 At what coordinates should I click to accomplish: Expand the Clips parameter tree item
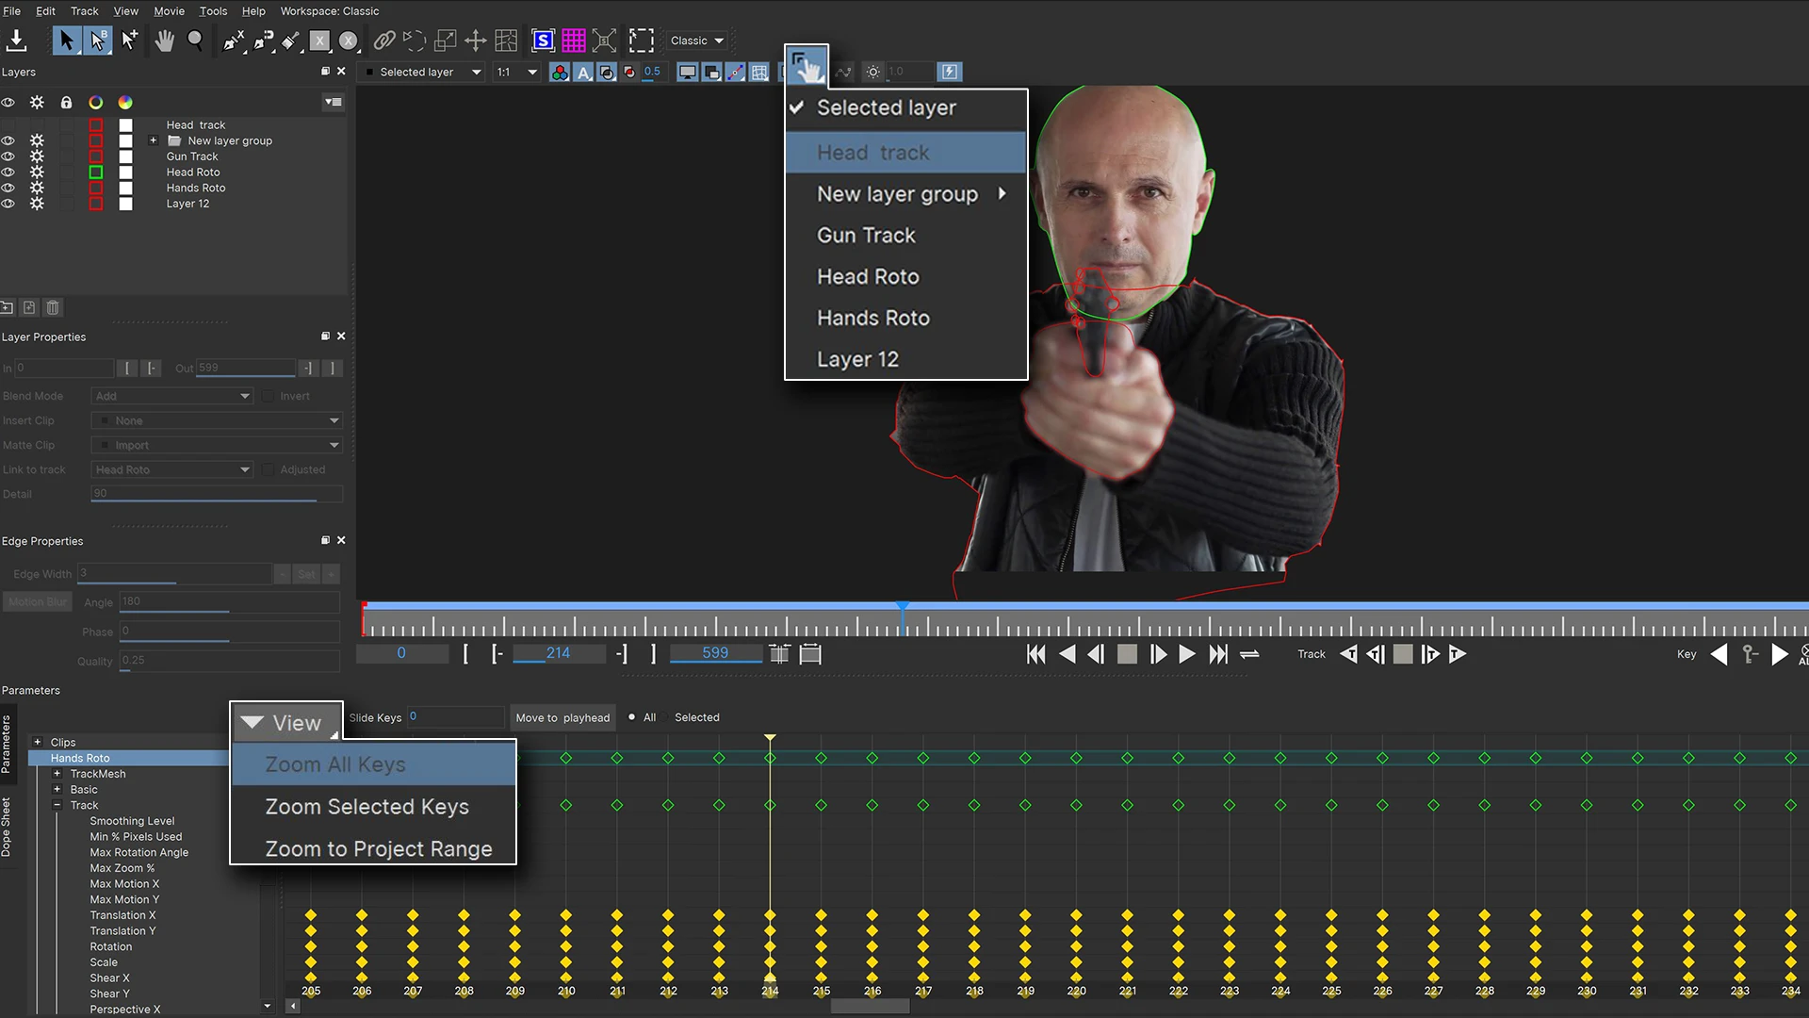39,742
